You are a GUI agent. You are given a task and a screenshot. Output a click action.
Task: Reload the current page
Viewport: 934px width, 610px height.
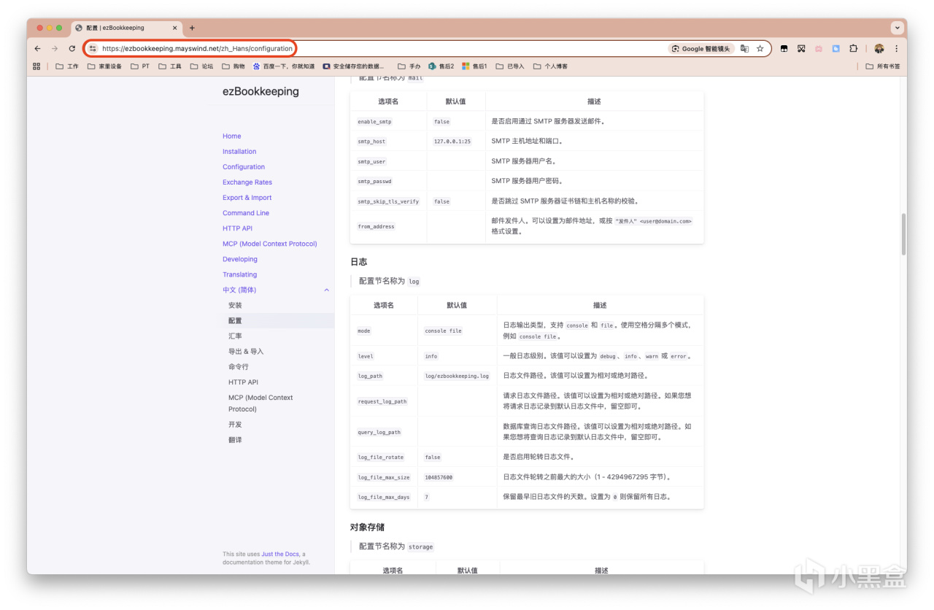(x=72, y=49)
